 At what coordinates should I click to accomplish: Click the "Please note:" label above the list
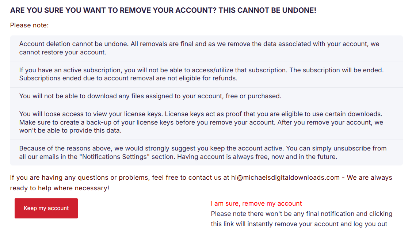[29, 25]
